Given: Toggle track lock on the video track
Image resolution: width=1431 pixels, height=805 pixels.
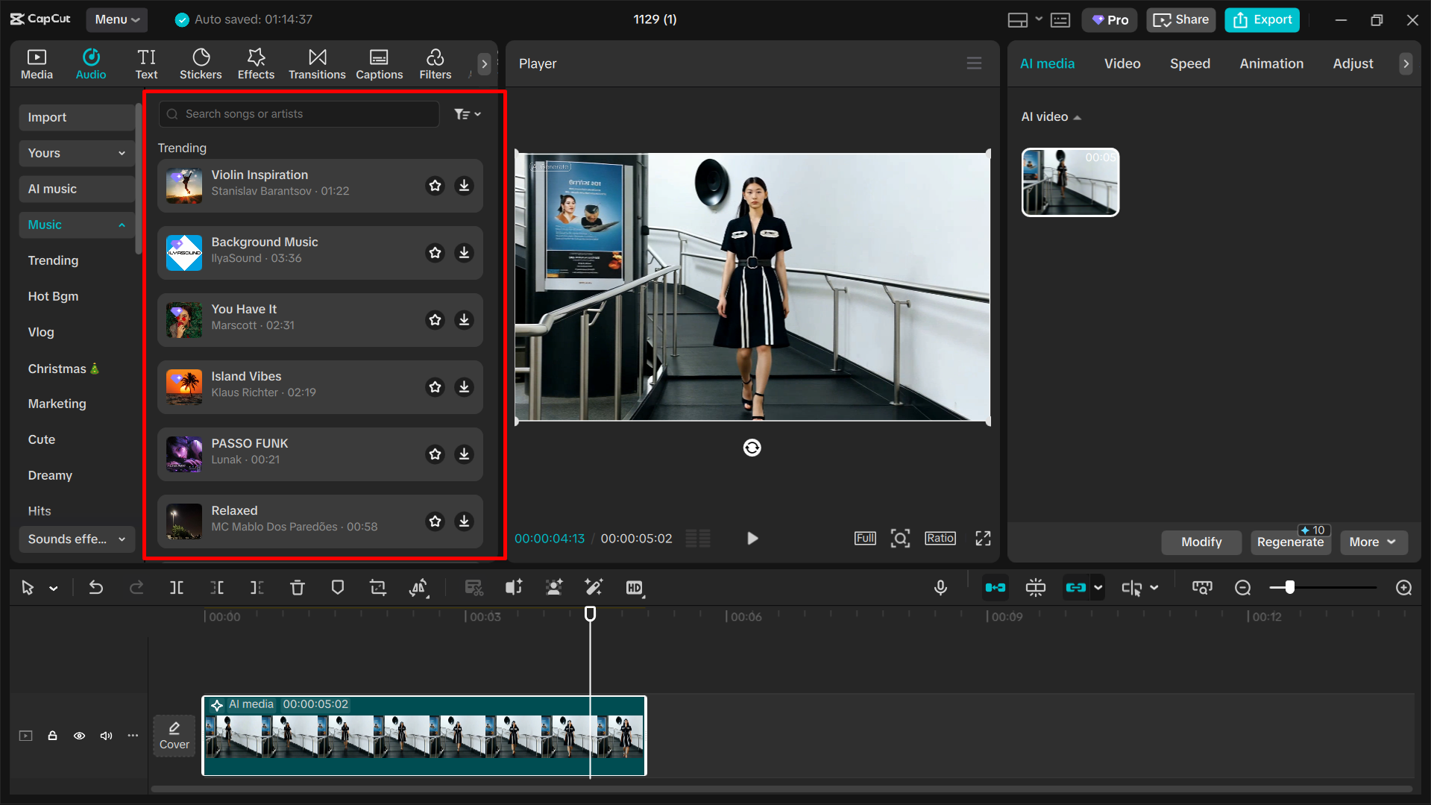Looking at the screenshot, I should coord(52,736).
